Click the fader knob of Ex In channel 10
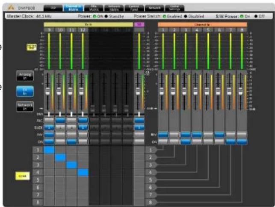This screenshot has width=275, height=207. point(59,91)
